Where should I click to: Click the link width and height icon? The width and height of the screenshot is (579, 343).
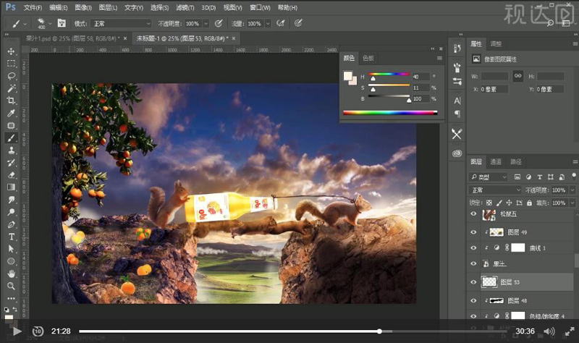(517, 76)
